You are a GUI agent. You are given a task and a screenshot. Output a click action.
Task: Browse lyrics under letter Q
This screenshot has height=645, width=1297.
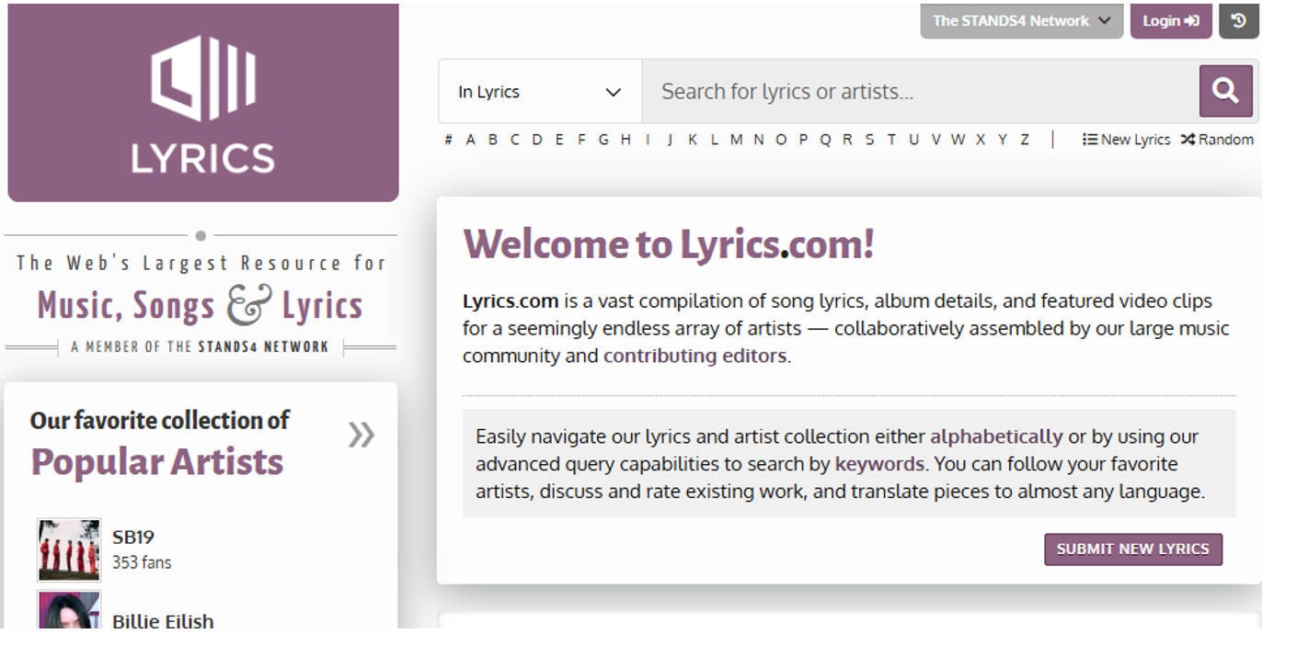point(825,140)
